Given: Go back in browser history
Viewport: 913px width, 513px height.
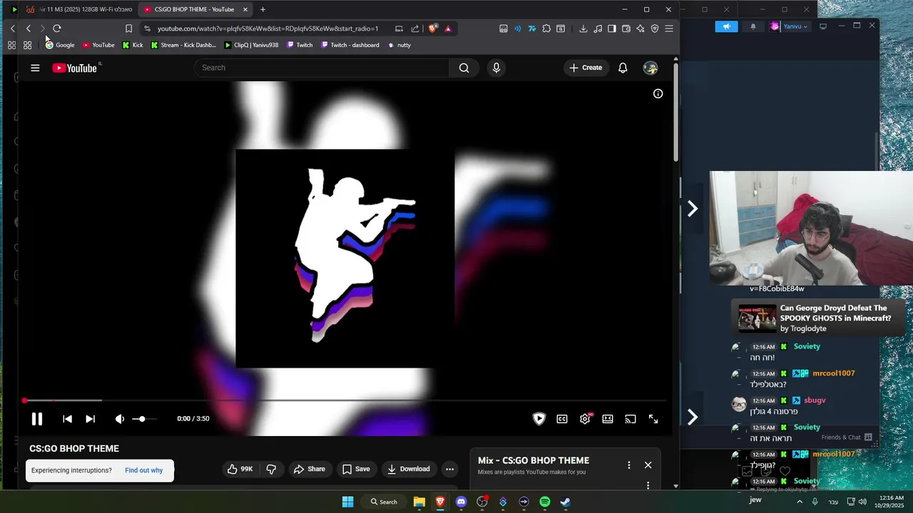Looking at the screenshot, I should pyautogui.click(x=28, y=28).
